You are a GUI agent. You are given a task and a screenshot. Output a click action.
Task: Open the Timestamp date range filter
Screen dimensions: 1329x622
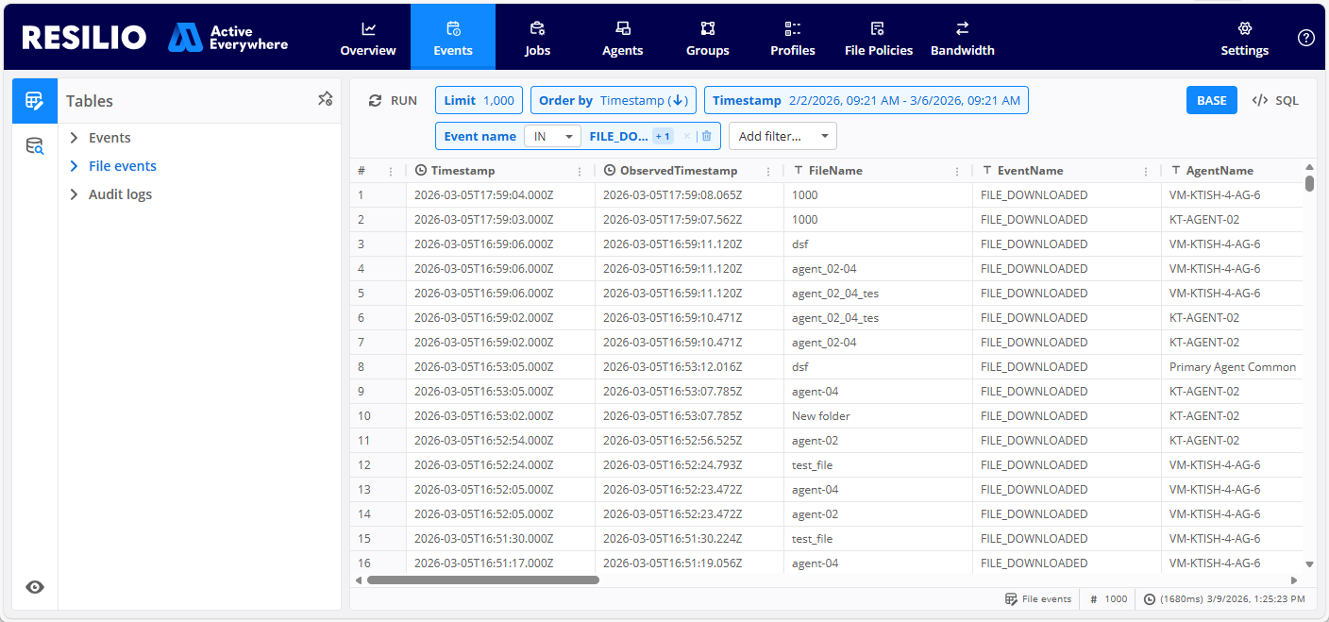click(866, 101)
